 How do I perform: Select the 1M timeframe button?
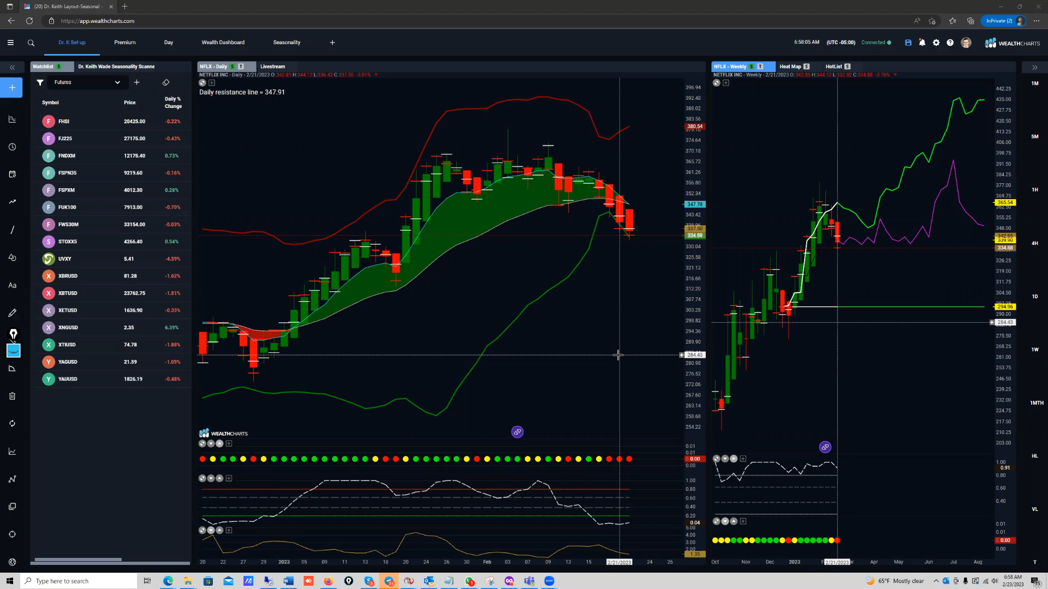[x=1035, y=83]
